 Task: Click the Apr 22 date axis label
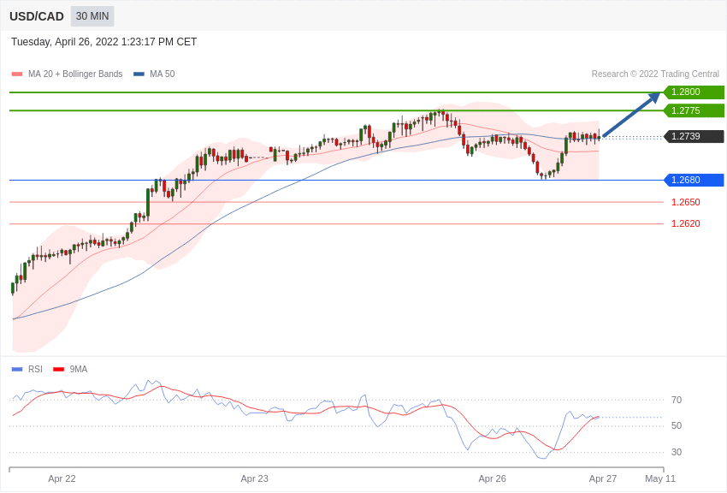click(62, 478)
